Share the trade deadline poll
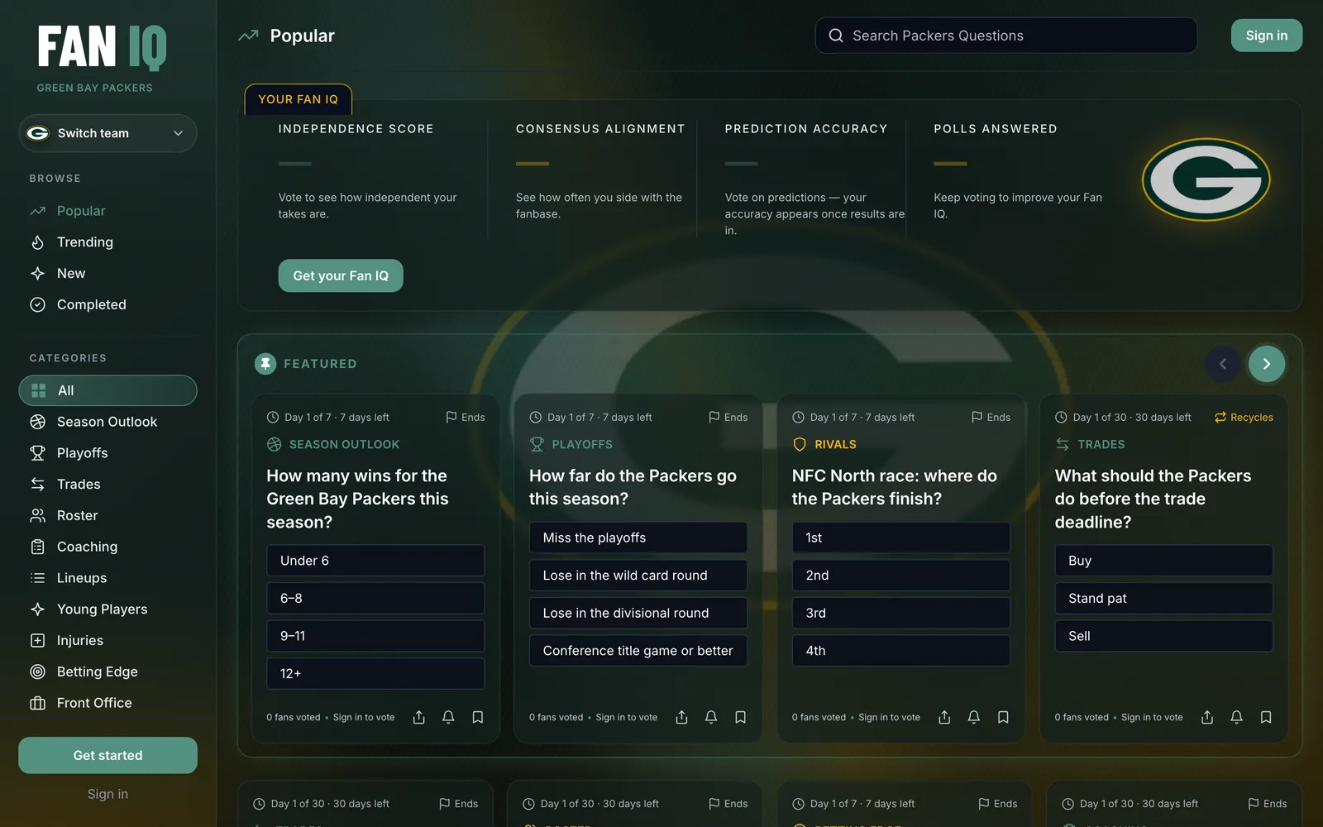 (1207, 717)
